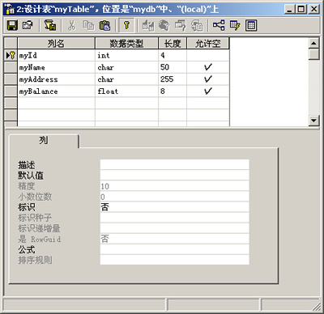Click the length cell '8'
Viewport: 324px width, 314px height.
[173, 91]
